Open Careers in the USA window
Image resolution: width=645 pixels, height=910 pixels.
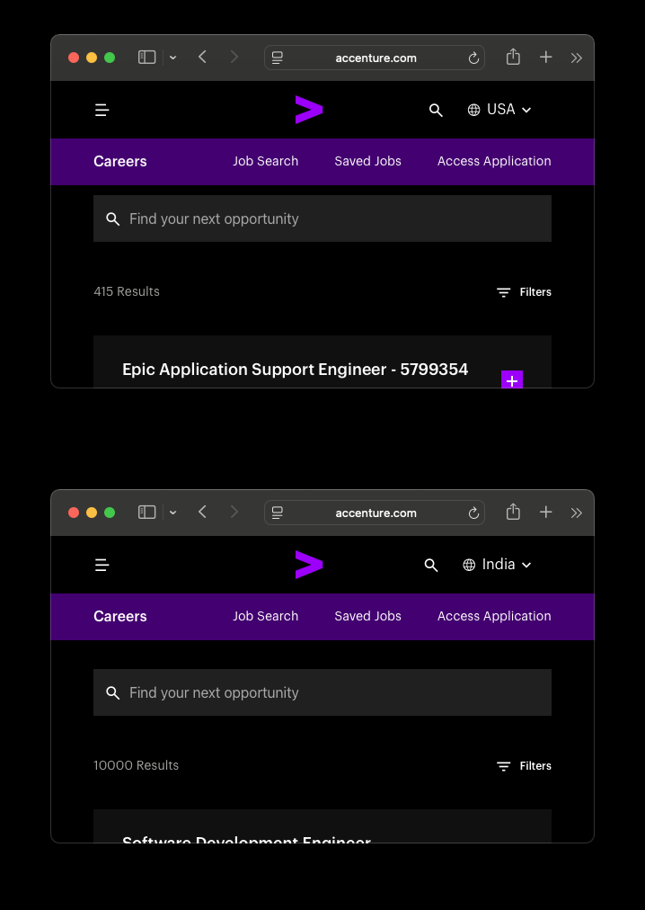[120, 161]
